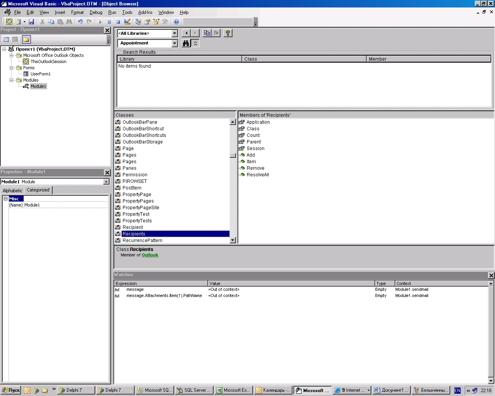Click the Break pause icon

point(109,22)
